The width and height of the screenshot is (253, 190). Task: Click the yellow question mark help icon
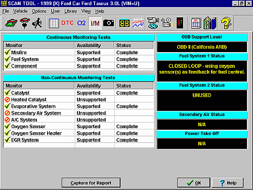pos(226,23)
